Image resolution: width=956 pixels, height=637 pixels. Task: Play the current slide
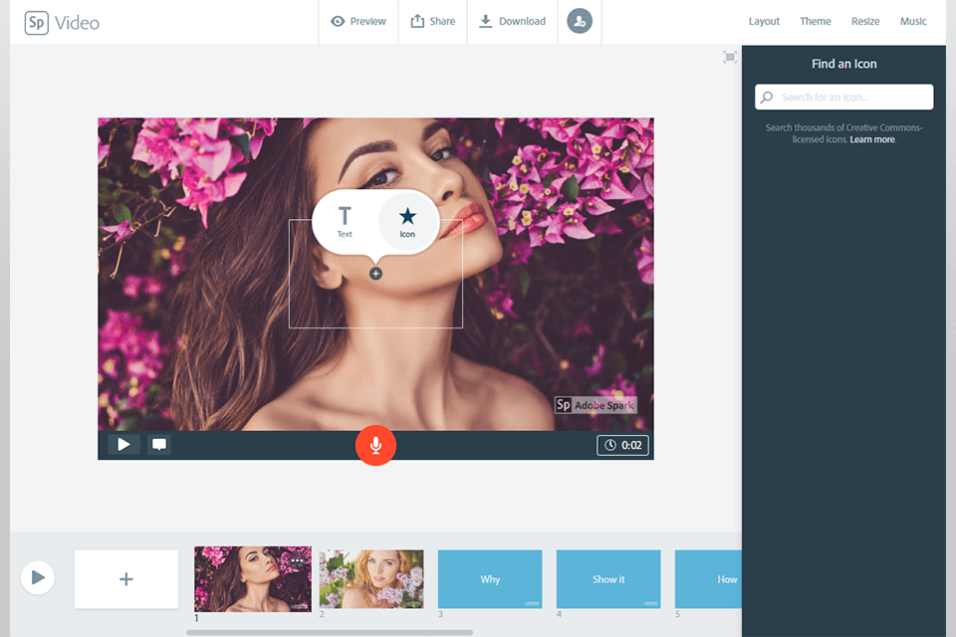(123, 444)
